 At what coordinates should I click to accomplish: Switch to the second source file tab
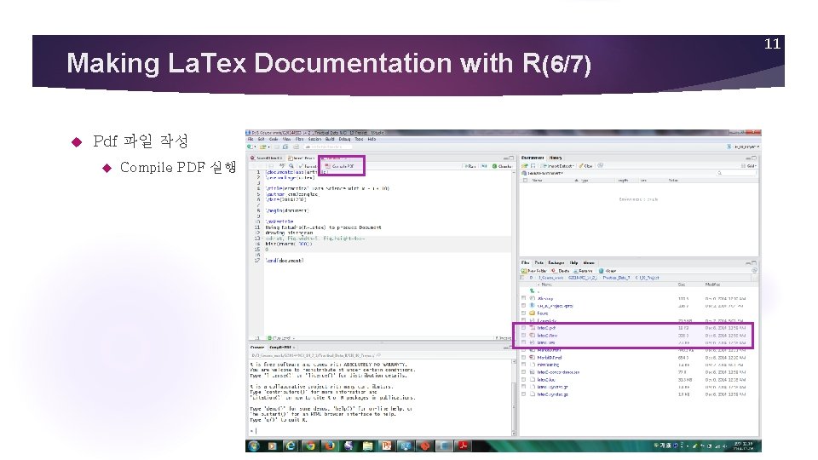point(302,158)
